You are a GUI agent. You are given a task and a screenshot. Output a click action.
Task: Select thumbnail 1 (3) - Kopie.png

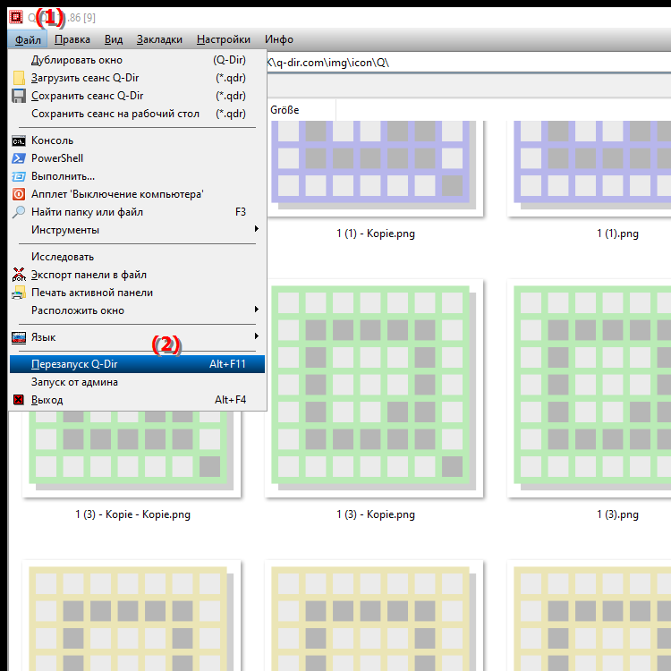click(374, 388)
